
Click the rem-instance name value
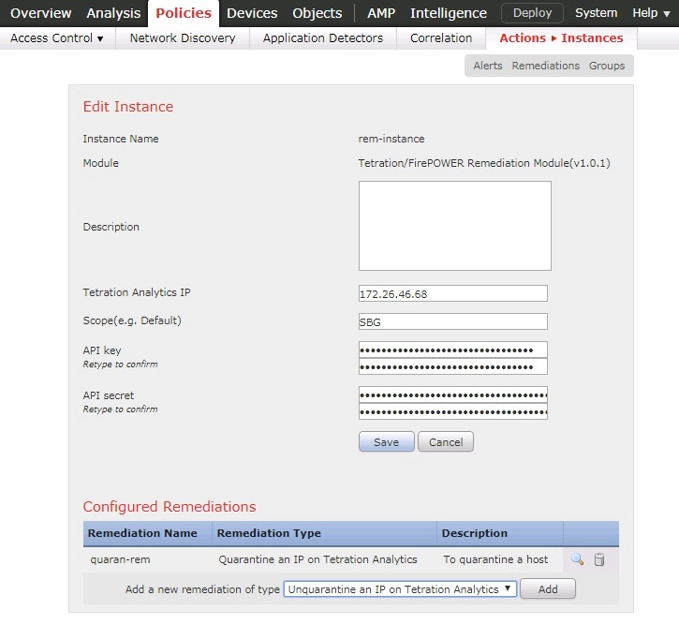click(x=391, y=139)
